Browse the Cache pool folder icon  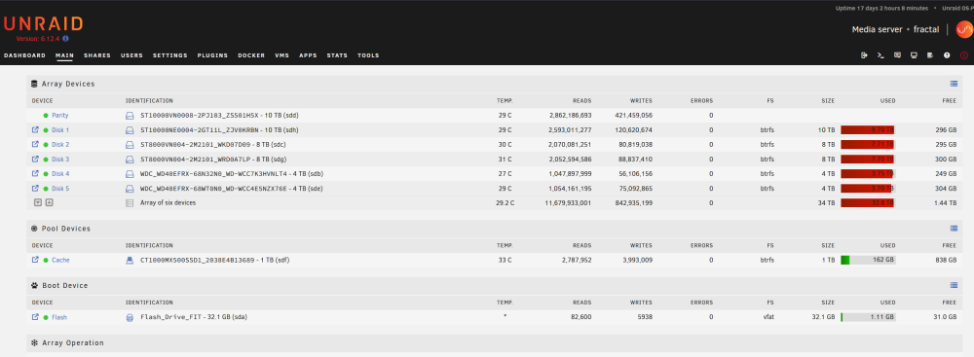click(35, 260)
